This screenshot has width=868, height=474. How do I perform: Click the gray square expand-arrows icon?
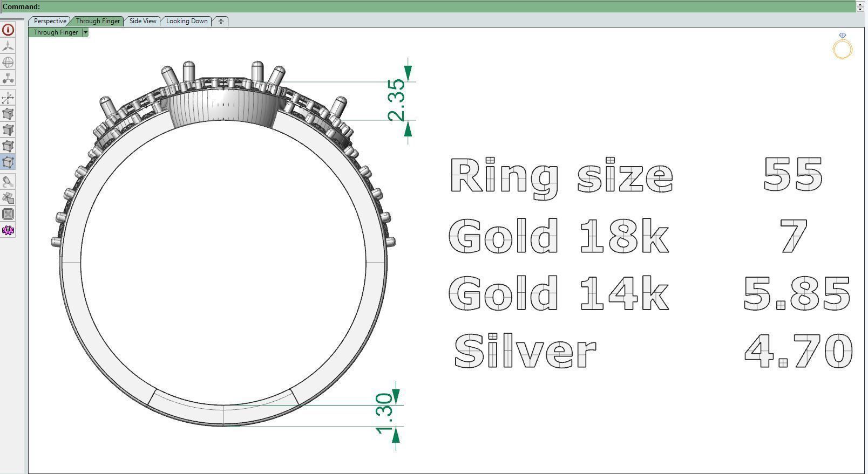8,214
